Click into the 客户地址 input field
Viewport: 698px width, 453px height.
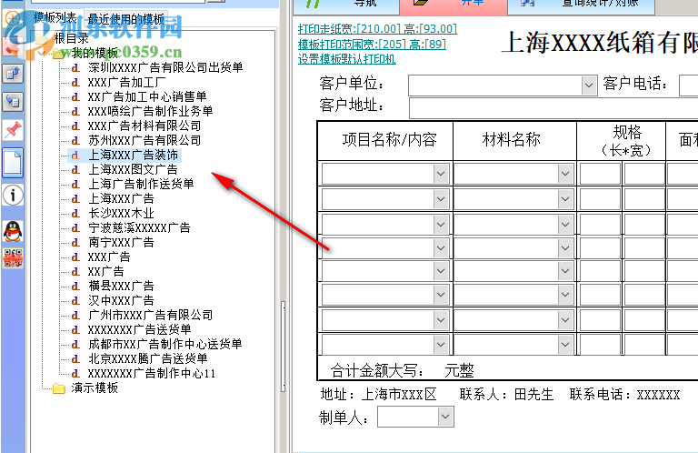tap(553, 107)
